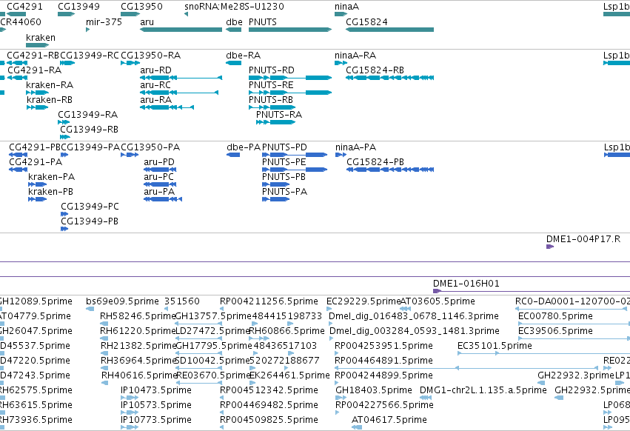Click the CG13949 gene glyph

pos(67,14)
